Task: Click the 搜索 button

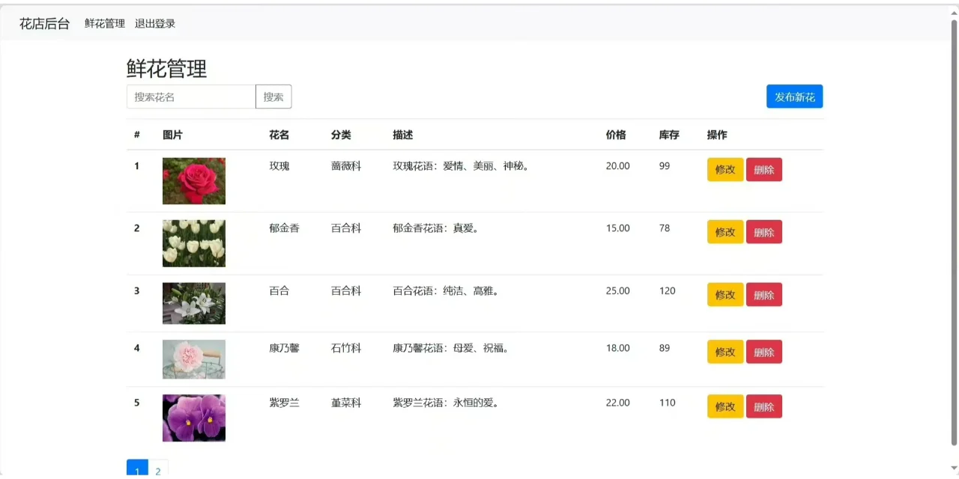Action: [x=273, y=96]
